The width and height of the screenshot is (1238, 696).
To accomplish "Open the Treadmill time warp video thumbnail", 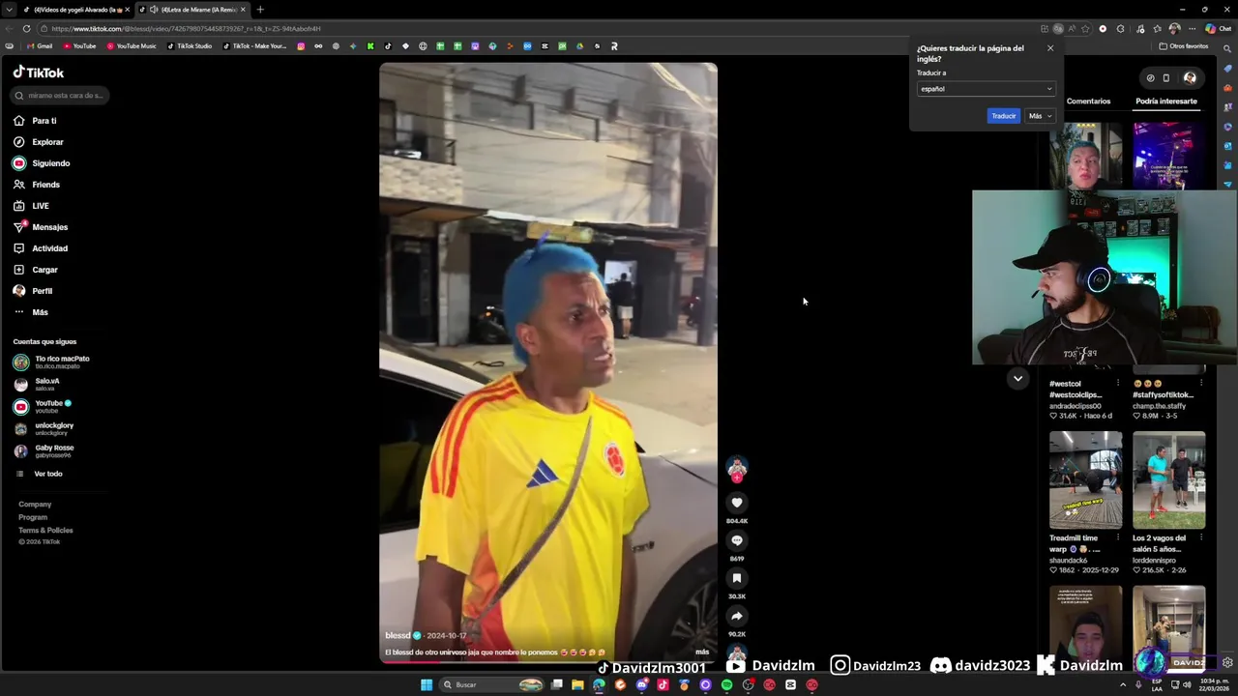I will pos(1086,480).
